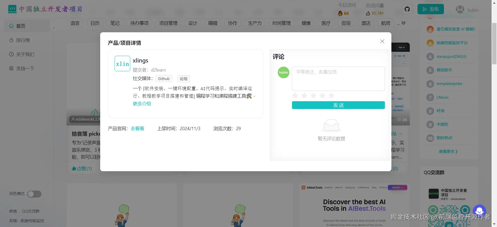Open the Github social media tag
The image size is (497, 227).
pyautogui.click(x=164, y=79)
